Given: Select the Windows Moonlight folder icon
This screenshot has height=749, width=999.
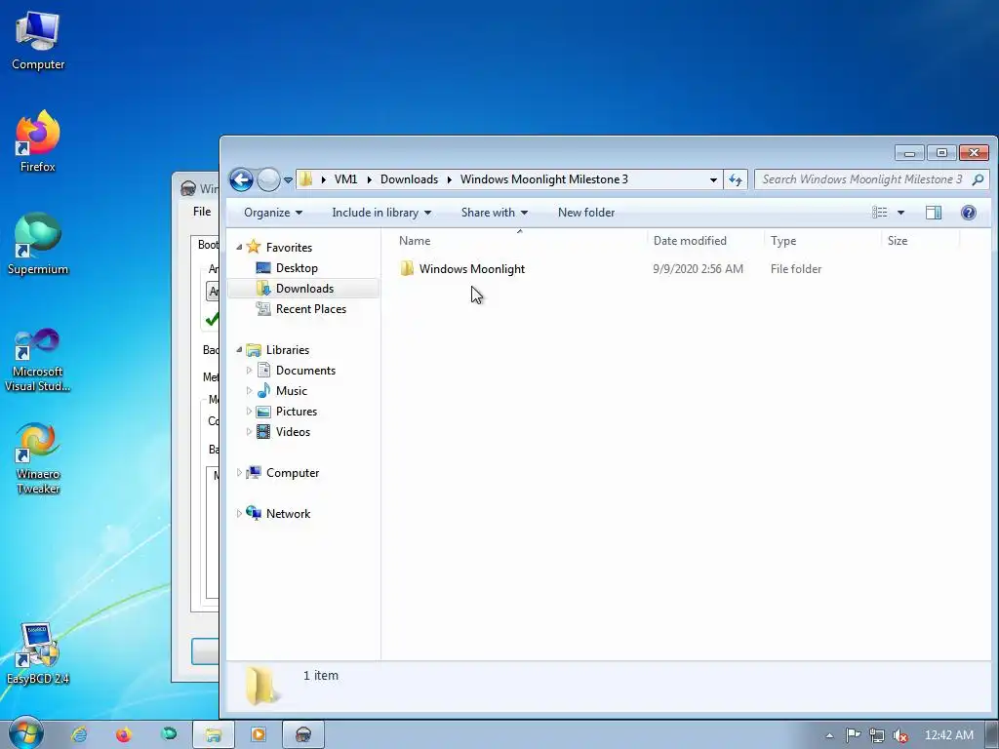Looking at the screenshot, I should (x=407, y=269).
